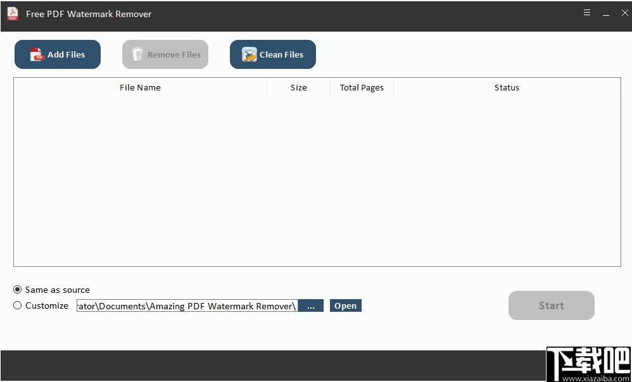Click the Status column header
This screenshot has height=382, width=632.
click(507, 88)
